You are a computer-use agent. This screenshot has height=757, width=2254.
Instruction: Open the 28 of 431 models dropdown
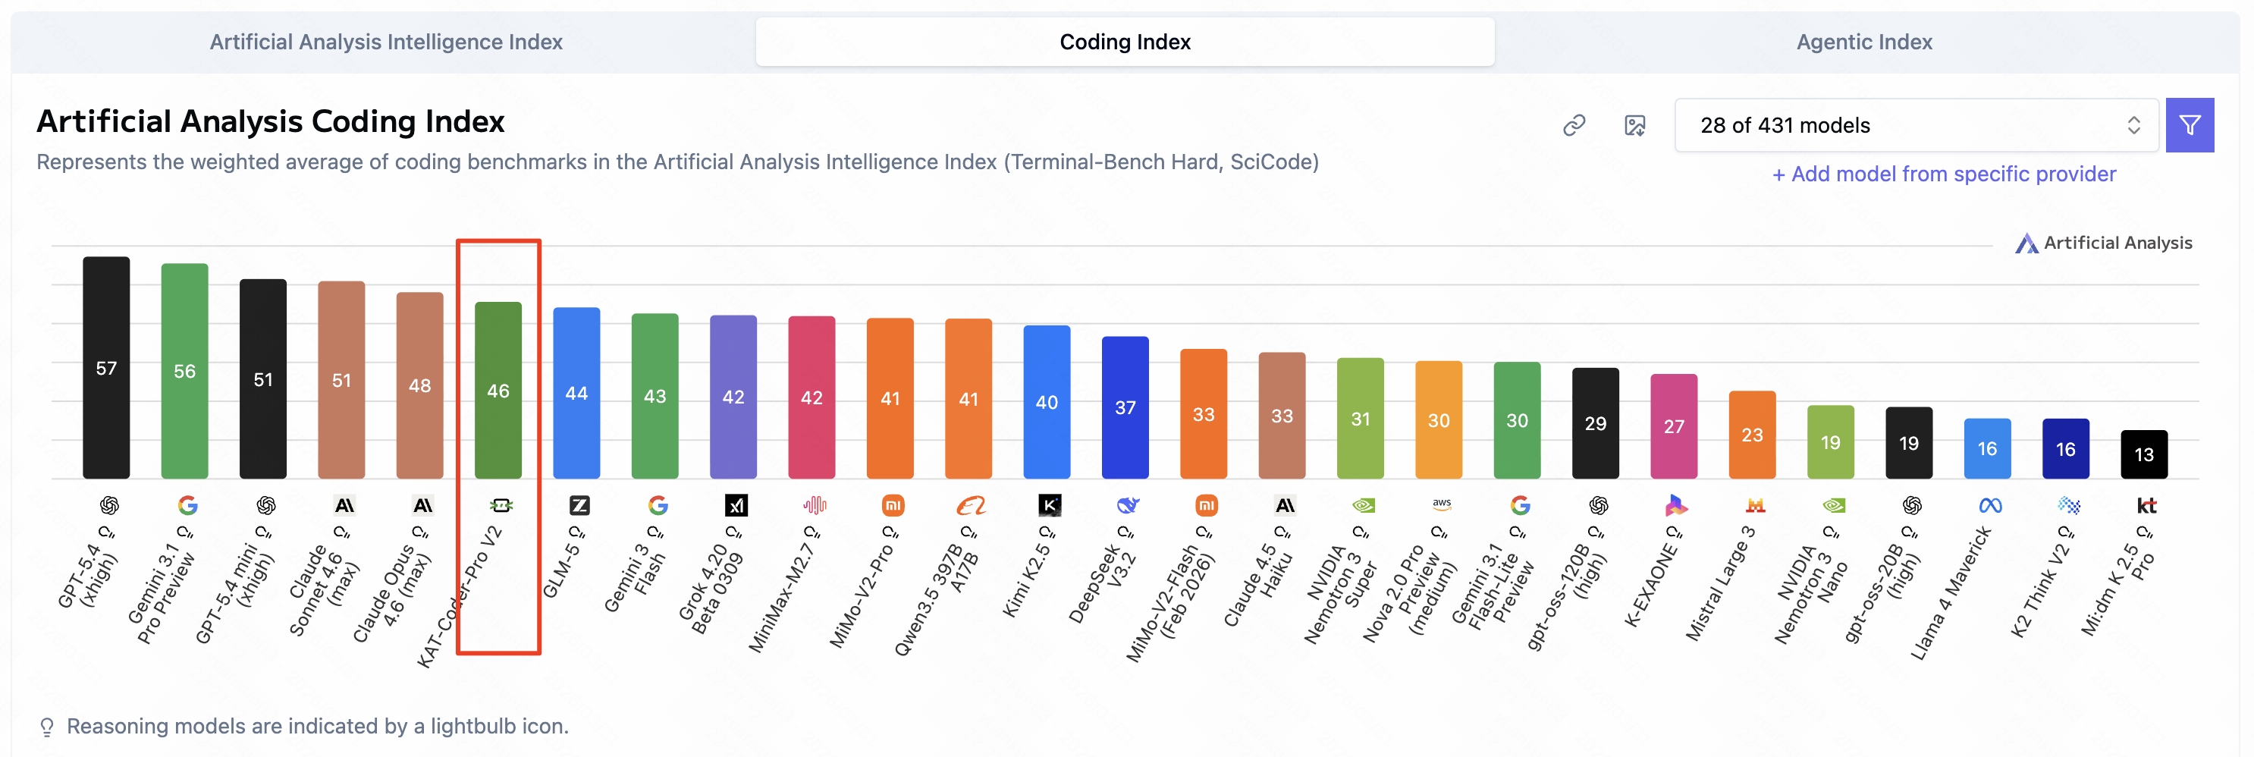(1916, 126)
